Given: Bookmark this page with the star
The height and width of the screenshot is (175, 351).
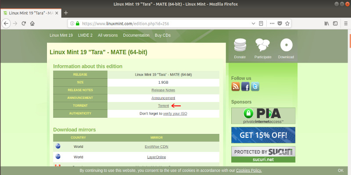Looking at the screenshot, I should pos(287,24).
